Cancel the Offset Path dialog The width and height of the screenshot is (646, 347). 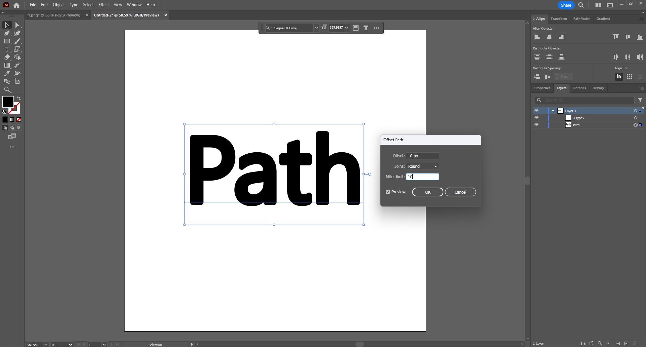click(460, 192)
